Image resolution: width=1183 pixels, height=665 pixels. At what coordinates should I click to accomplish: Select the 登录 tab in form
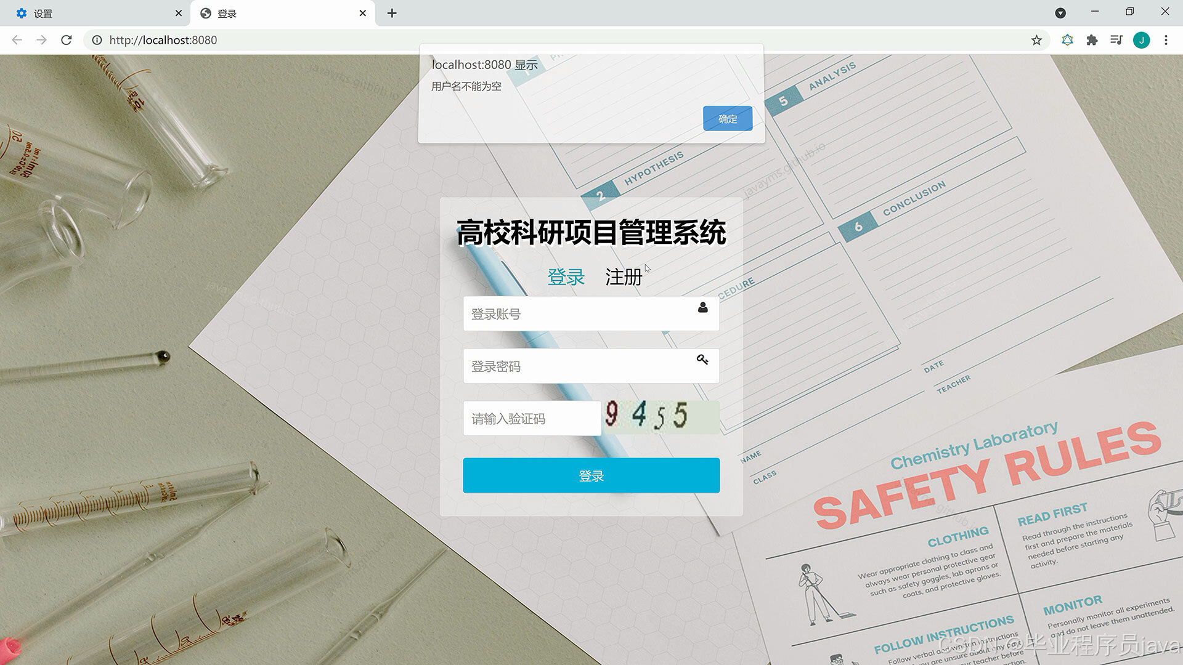(x=566, y=277)
